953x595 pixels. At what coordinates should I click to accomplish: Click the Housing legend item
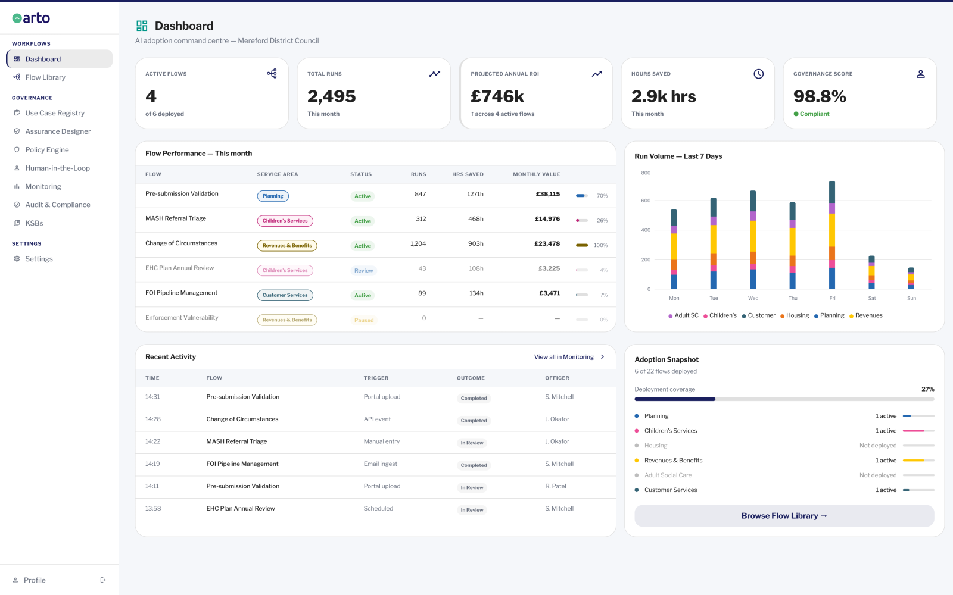click(x=795, y=315)
